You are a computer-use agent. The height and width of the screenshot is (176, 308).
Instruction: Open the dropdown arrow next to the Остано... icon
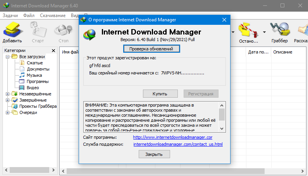tap(264, 32)
